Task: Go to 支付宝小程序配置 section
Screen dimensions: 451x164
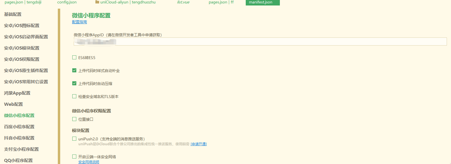Action: 21,149
